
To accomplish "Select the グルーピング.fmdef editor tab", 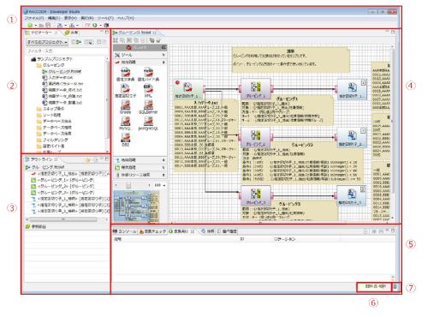I will [x=135, y=33].
